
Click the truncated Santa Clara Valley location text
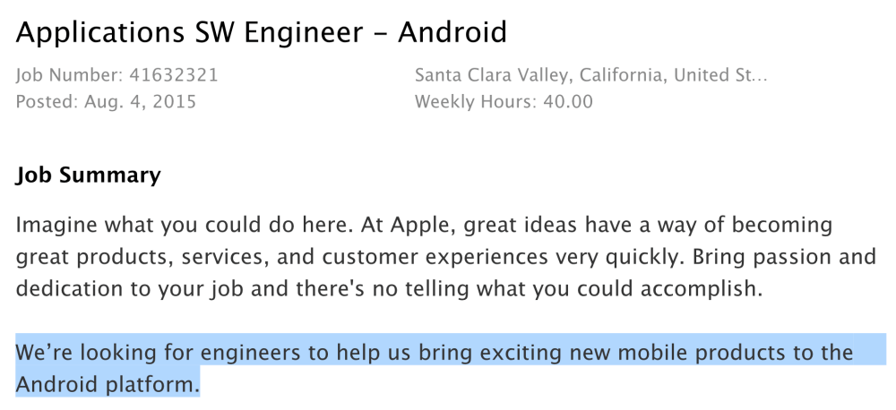click(x=590, y=75)
